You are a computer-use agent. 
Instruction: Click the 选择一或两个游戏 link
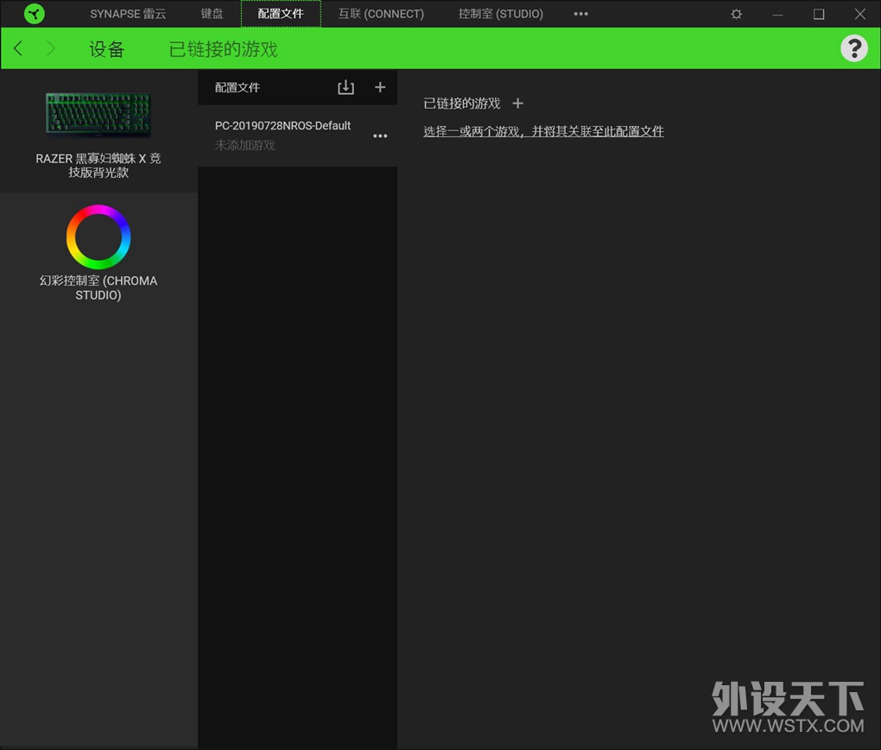click(x=543, y=131)
